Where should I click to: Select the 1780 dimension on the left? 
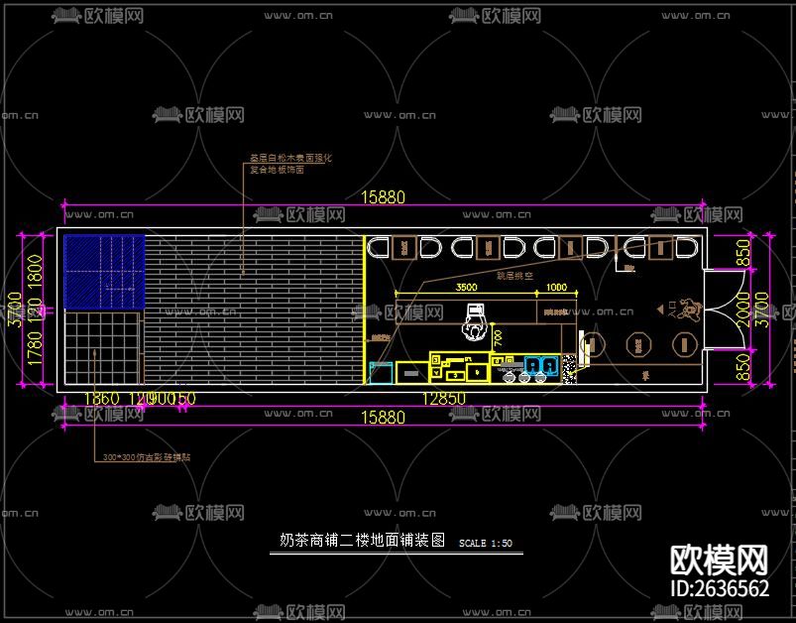(35, 348)
